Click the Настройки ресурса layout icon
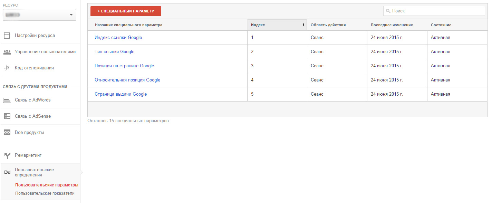Screen dimensions: 492x203 tap(7, 36)
